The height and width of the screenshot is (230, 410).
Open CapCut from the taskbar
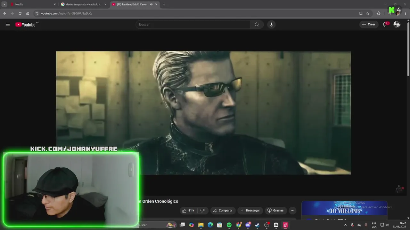[276, 225]
